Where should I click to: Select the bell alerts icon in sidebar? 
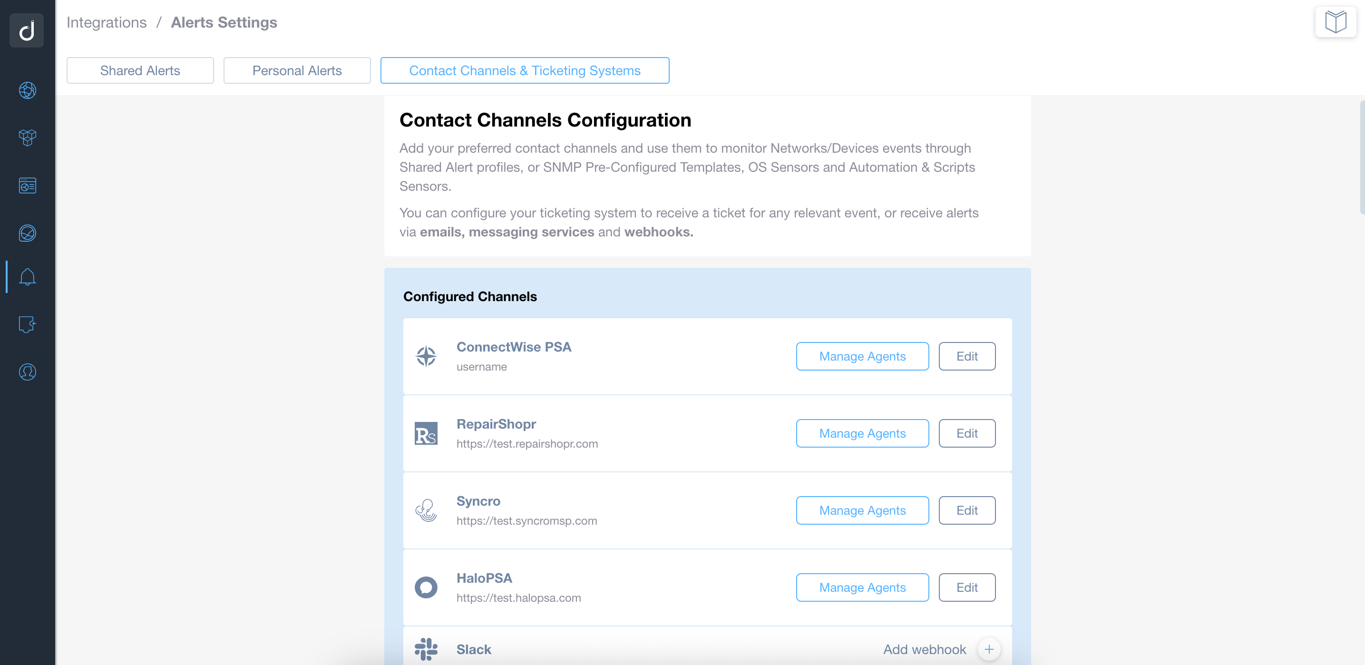pyautogui.click(x=28, y=276)
